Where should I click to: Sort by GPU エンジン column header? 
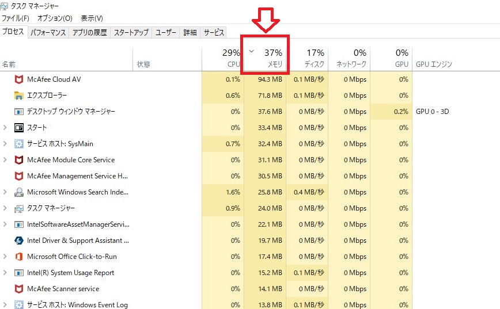pyautogui.click(x=434, y=64)
